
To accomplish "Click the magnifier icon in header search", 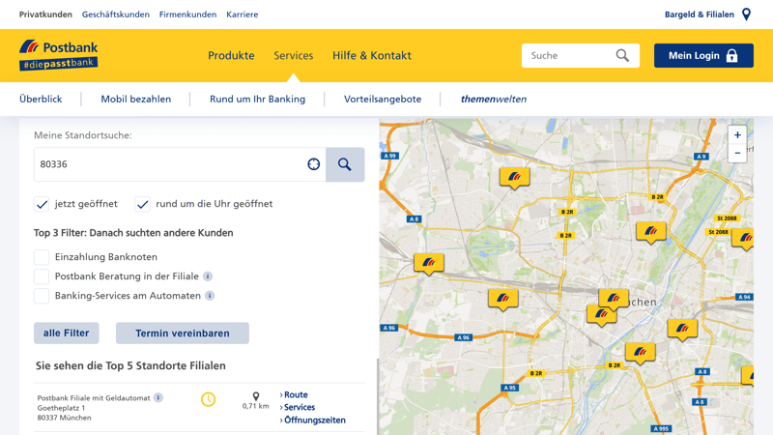I will click(x=622, y=56).
